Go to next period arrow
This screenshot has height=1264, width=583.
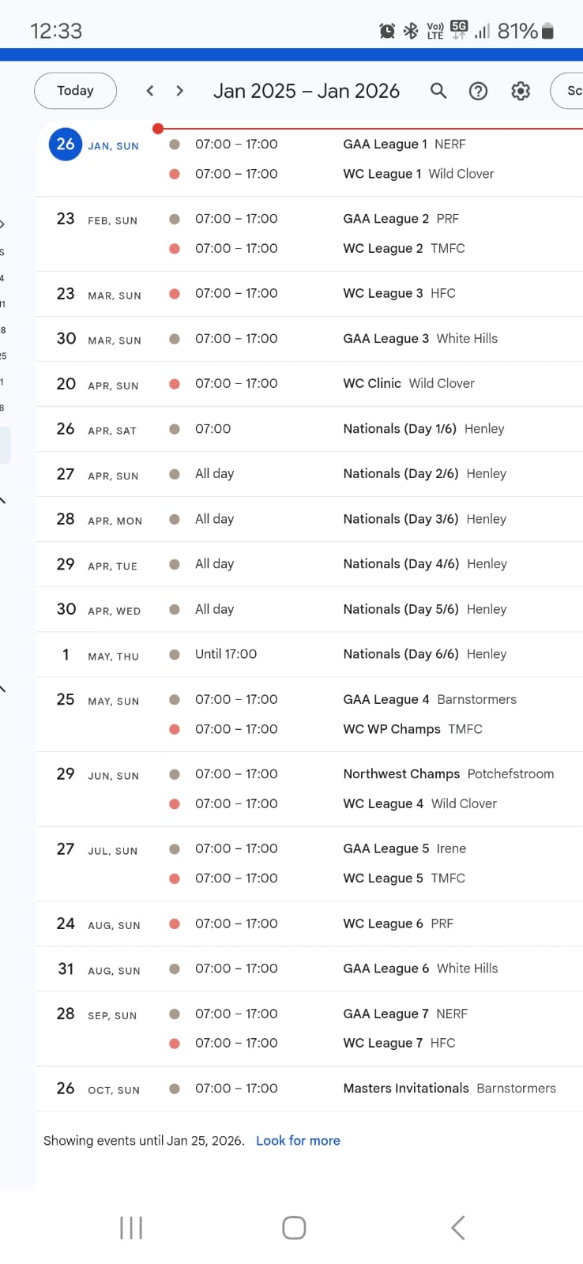point(180,91)
